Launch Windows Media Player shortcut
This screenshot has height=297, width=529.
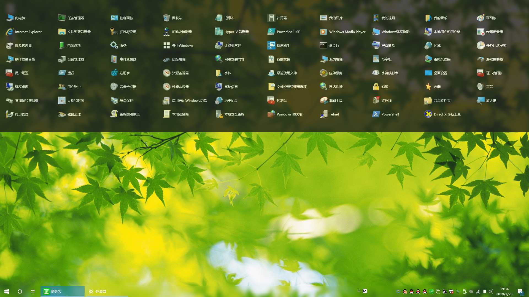[x=323, y=32]
